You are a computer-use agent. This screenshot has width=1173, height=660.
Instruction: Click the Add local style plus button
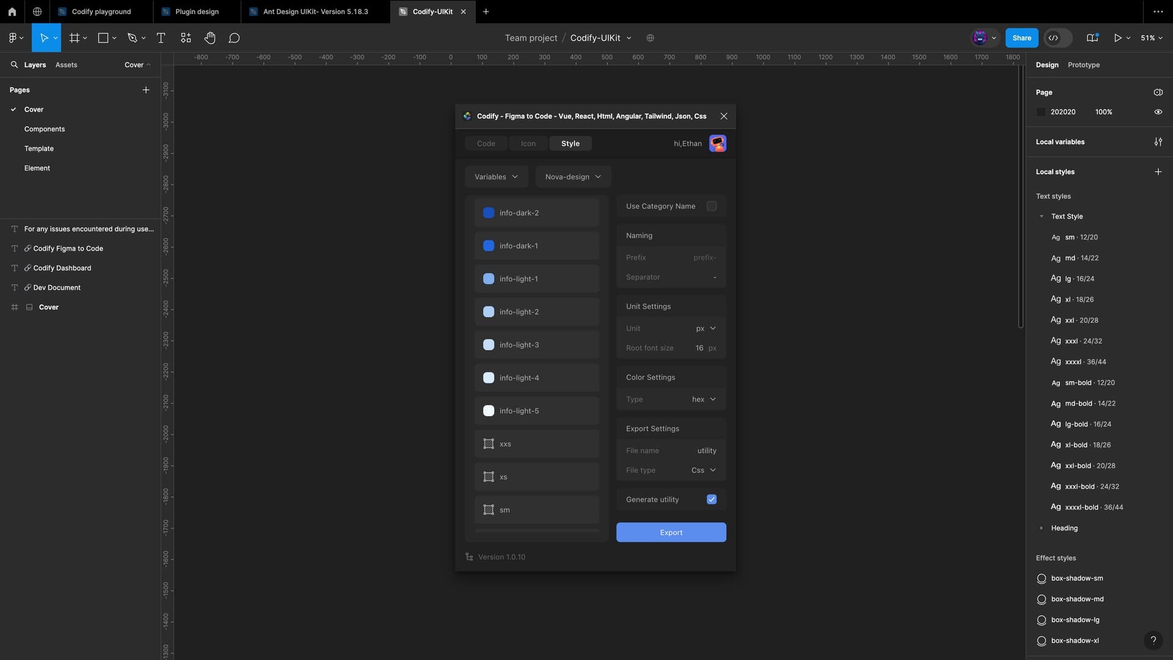(x=1158, y=171)
